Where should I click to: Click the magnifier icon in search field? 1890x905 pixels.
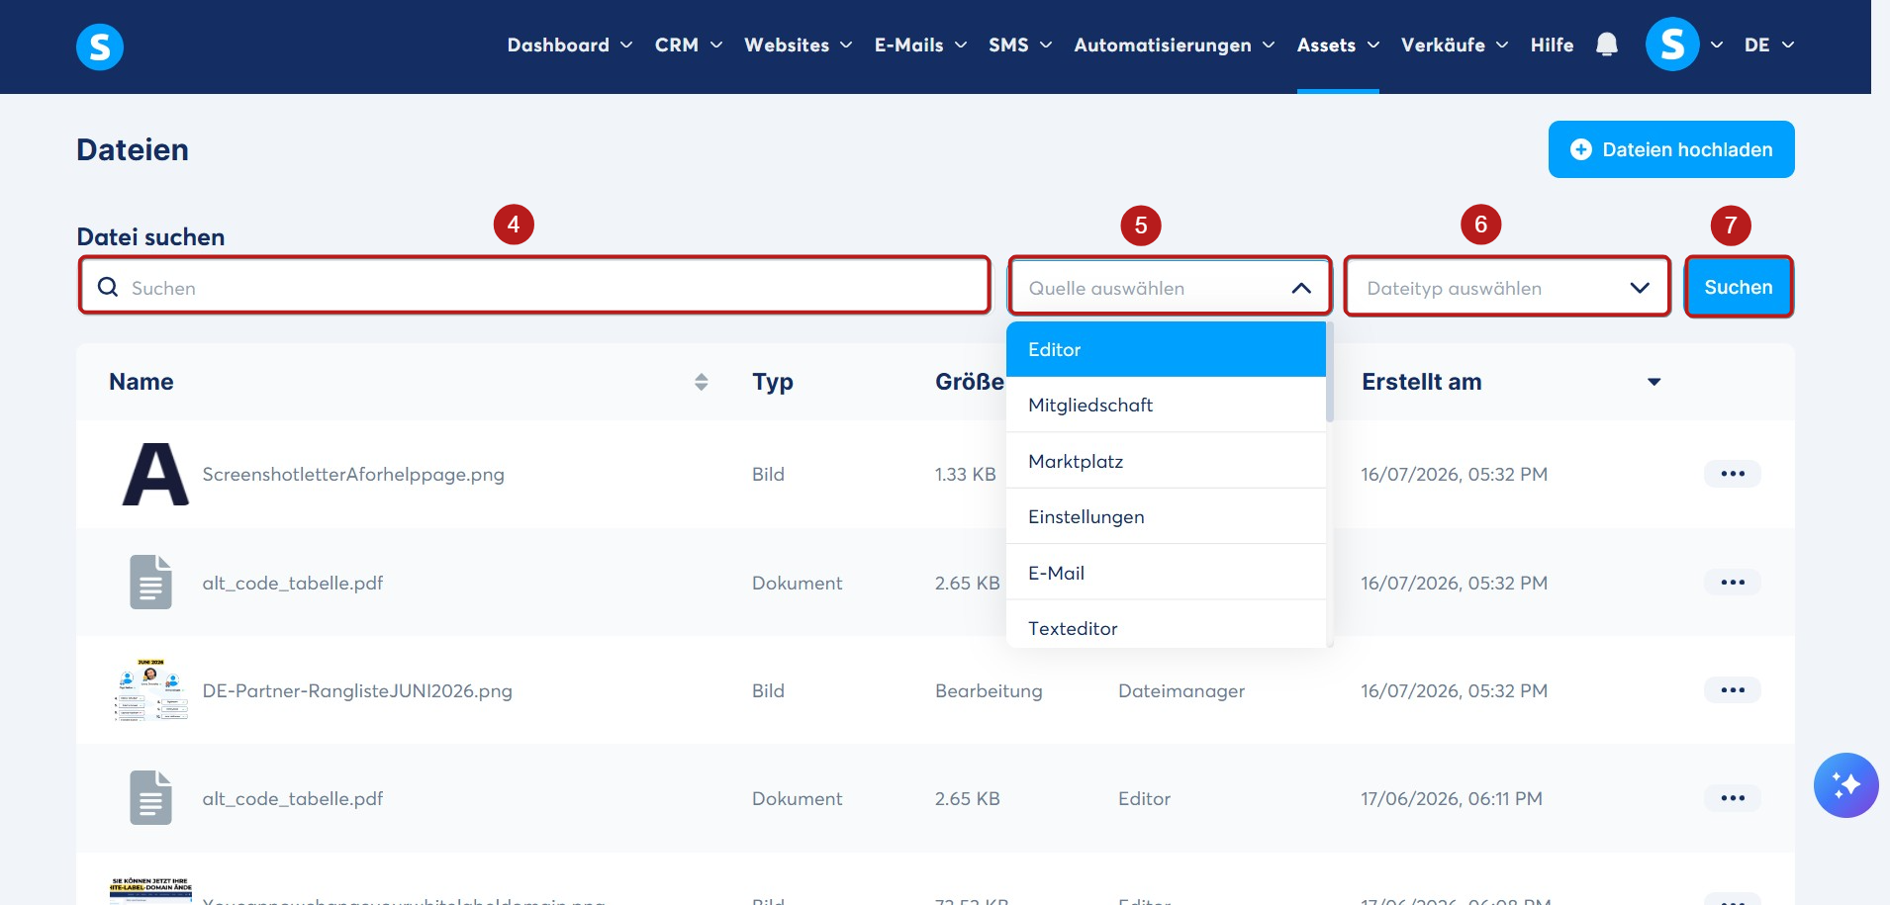[x=108, y=287]
